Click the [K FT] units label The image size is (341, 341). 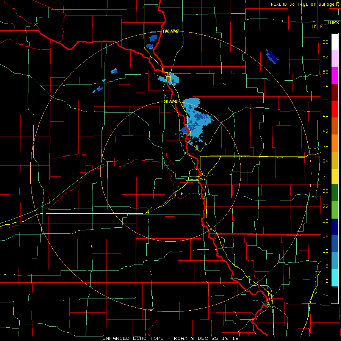click(320, 26)
